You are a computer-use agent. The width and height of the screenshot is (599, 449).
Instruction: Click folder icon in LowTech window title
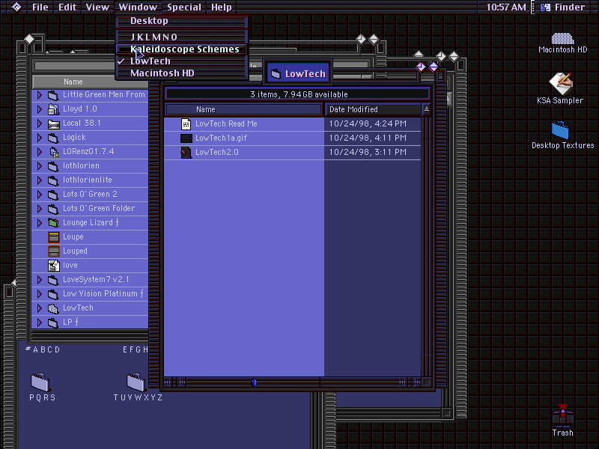click(276, 74)
